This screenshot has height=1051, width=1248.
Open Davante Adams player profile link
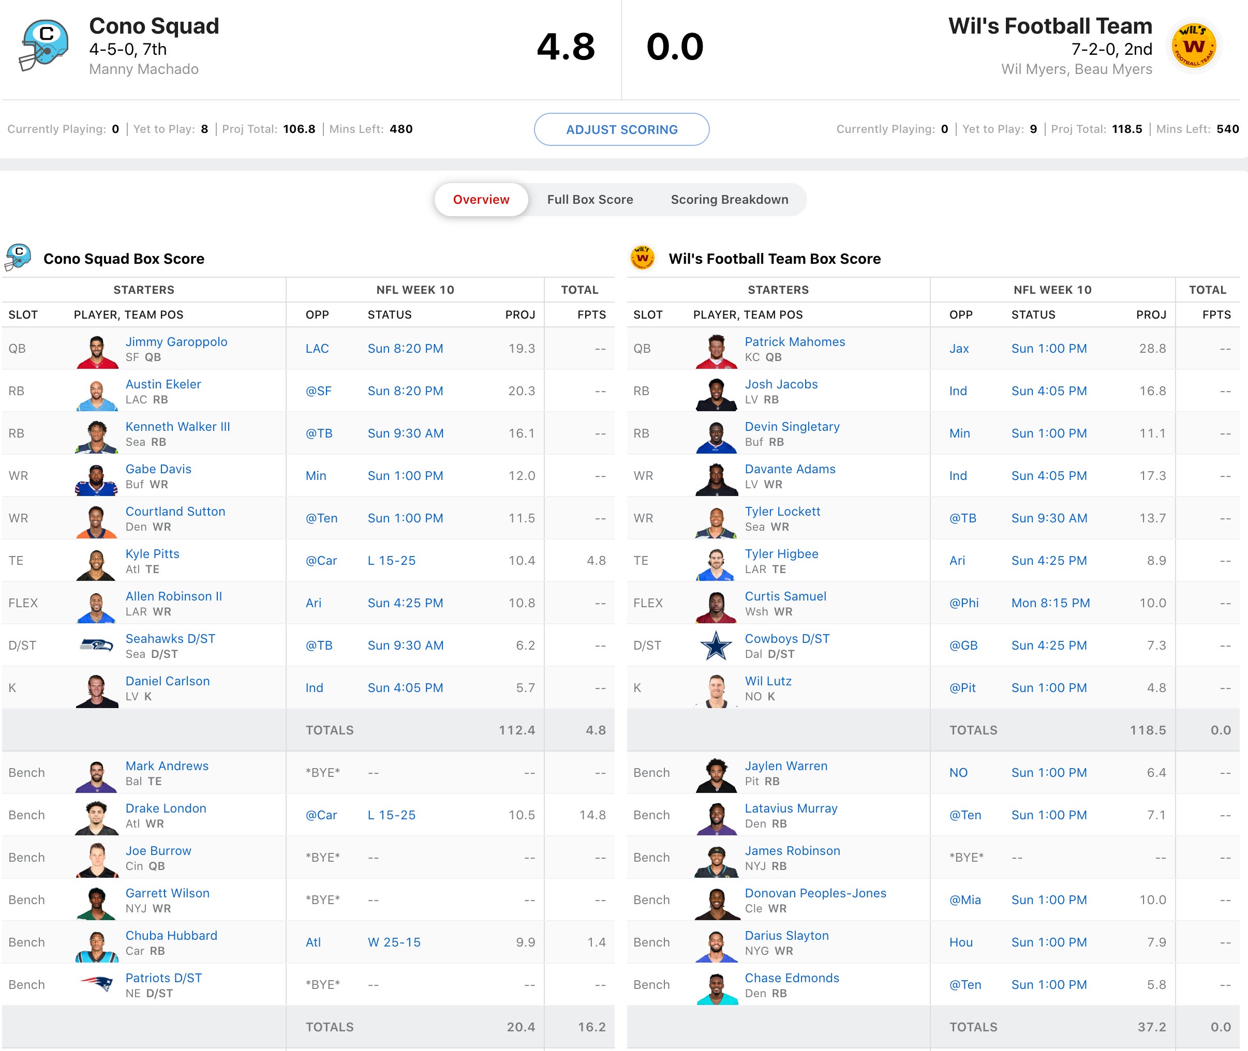coord(790,469)
